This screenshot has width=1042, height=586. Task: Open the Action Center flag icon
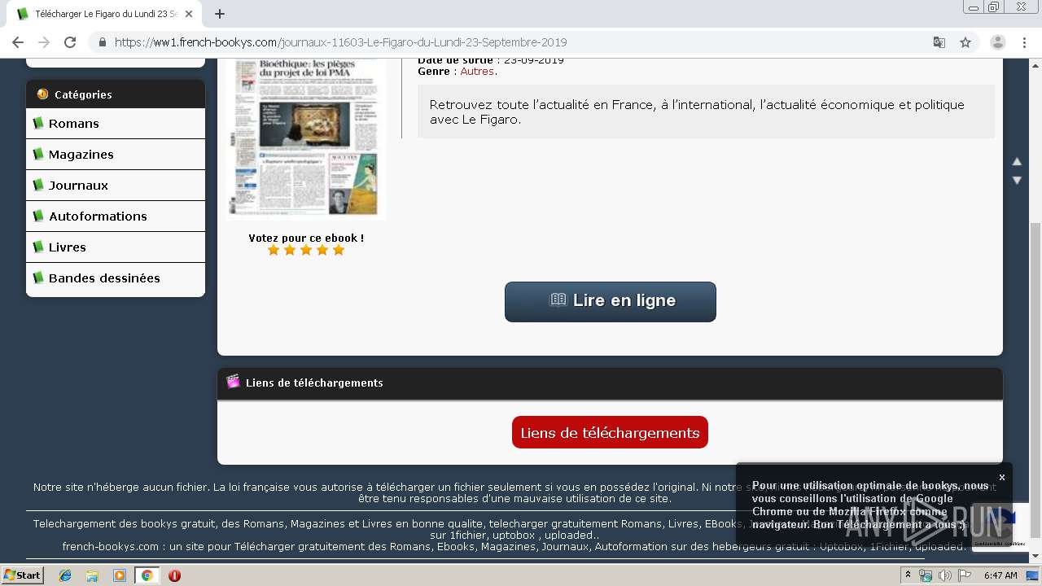(x=965, y=575)
